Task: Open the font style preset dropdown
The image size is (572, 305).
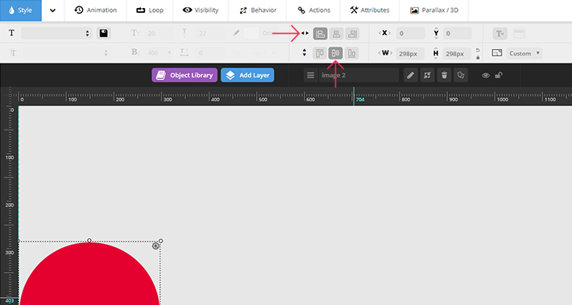Action: 57,33
